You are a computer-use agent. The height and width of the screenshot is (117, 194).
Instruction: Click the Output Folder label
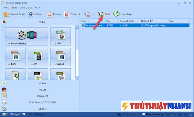[x=18, y=14]
